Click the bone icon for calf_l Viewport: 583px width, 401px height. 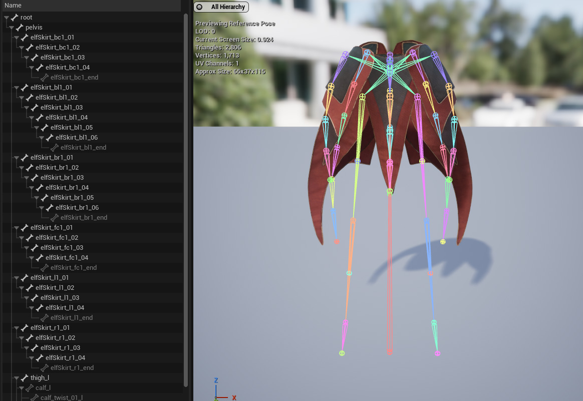coord(30,388)
